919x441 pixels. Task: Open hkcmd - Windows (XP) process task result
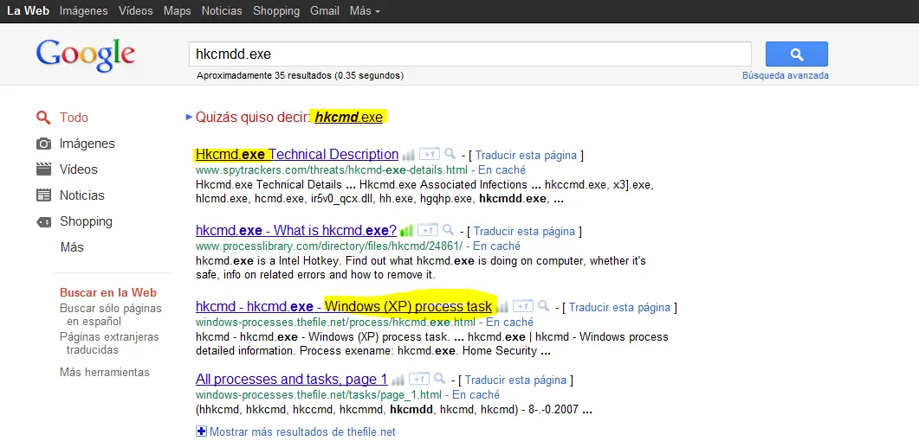344,306
